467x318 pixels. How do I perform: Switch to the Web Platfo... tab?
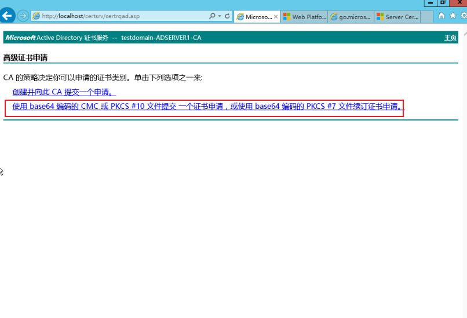(x=304, y=17)
